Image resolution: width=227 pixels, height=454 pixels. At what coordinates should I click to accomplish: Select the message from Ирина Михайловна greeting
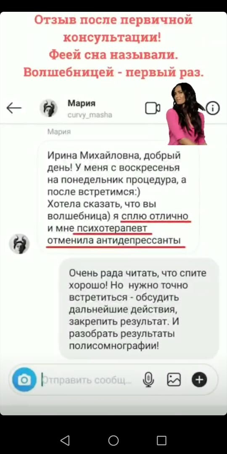tap(118, 198)
